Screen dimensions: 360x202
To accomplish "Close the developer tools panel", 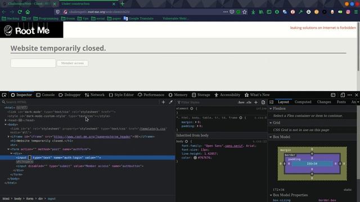I will pyautogui.click(x=357, y=95).
